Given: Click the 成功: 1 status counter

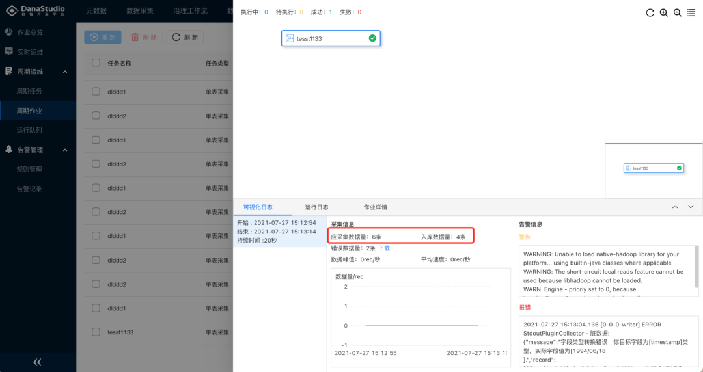Looking at the screenshot, I should coord(322,12).
